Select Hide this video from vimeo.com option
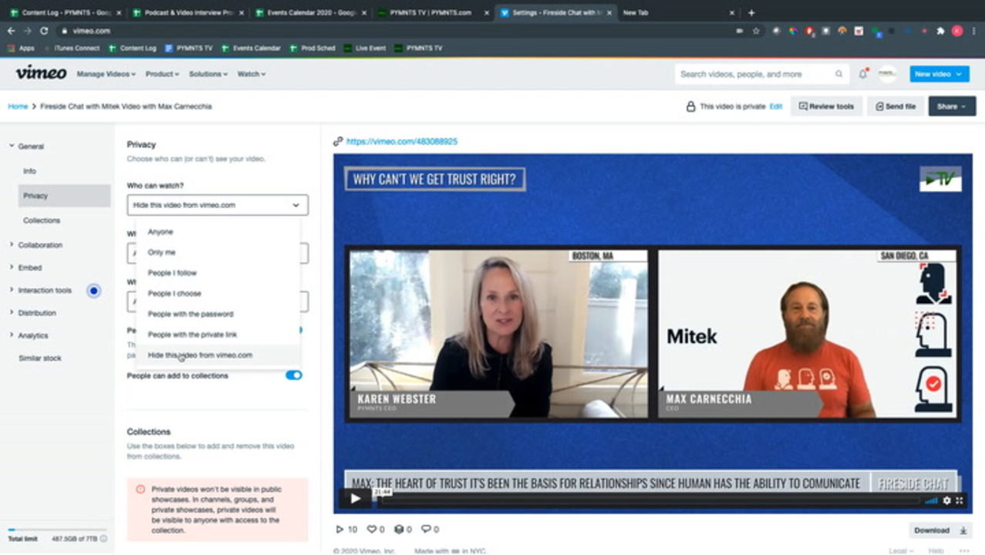The height and width of the screenshot is (555, 985). [x=218, y=355]
